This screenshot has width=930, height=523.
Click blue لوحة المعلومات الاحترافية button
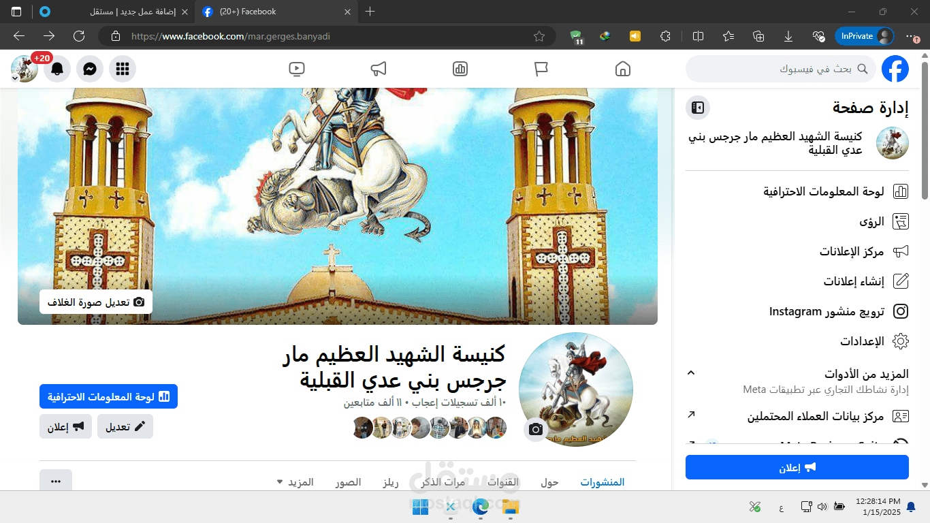[108, 396]
